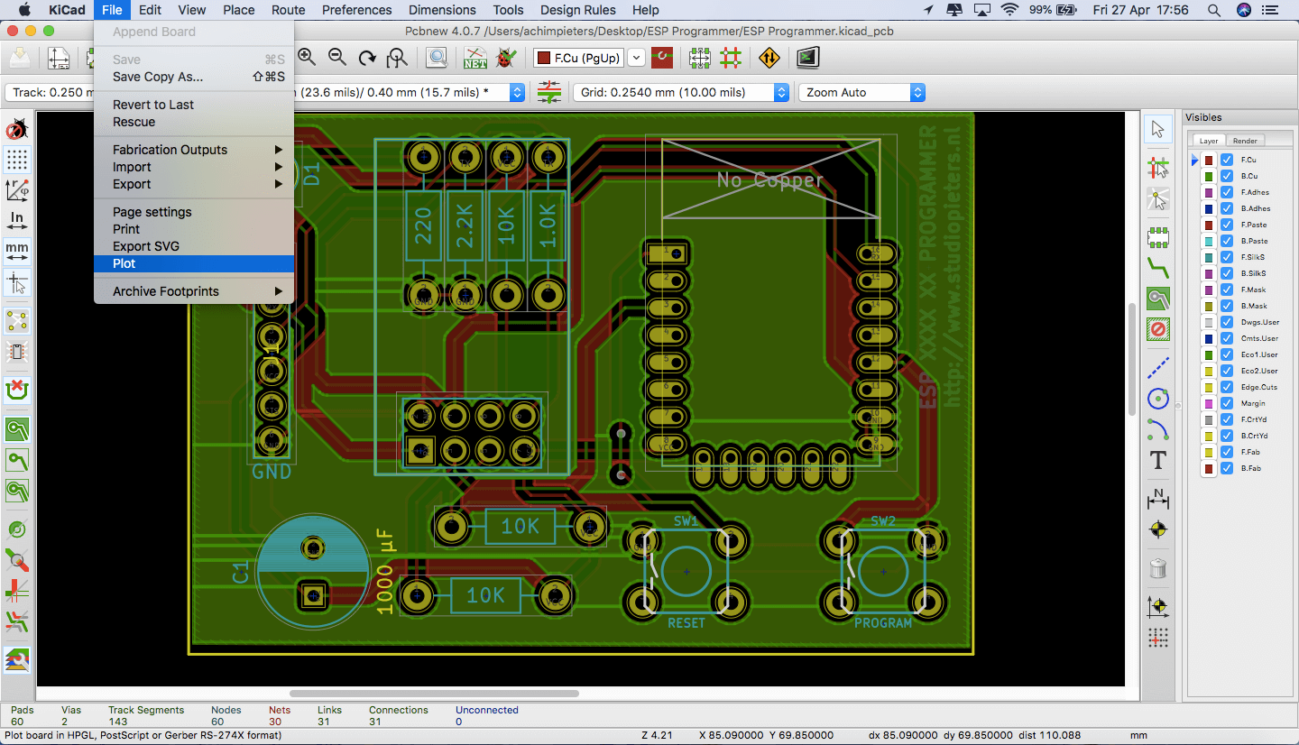Open the find footprint tool
The image size is (1299, 745).
(x=437, y=58)
